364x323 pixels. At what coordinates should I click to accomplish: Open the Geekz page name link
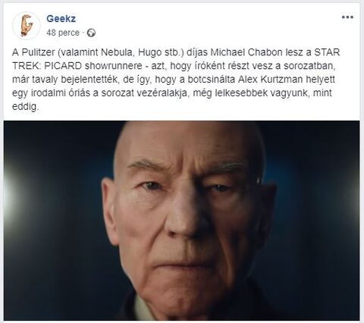tap(61, 18)
